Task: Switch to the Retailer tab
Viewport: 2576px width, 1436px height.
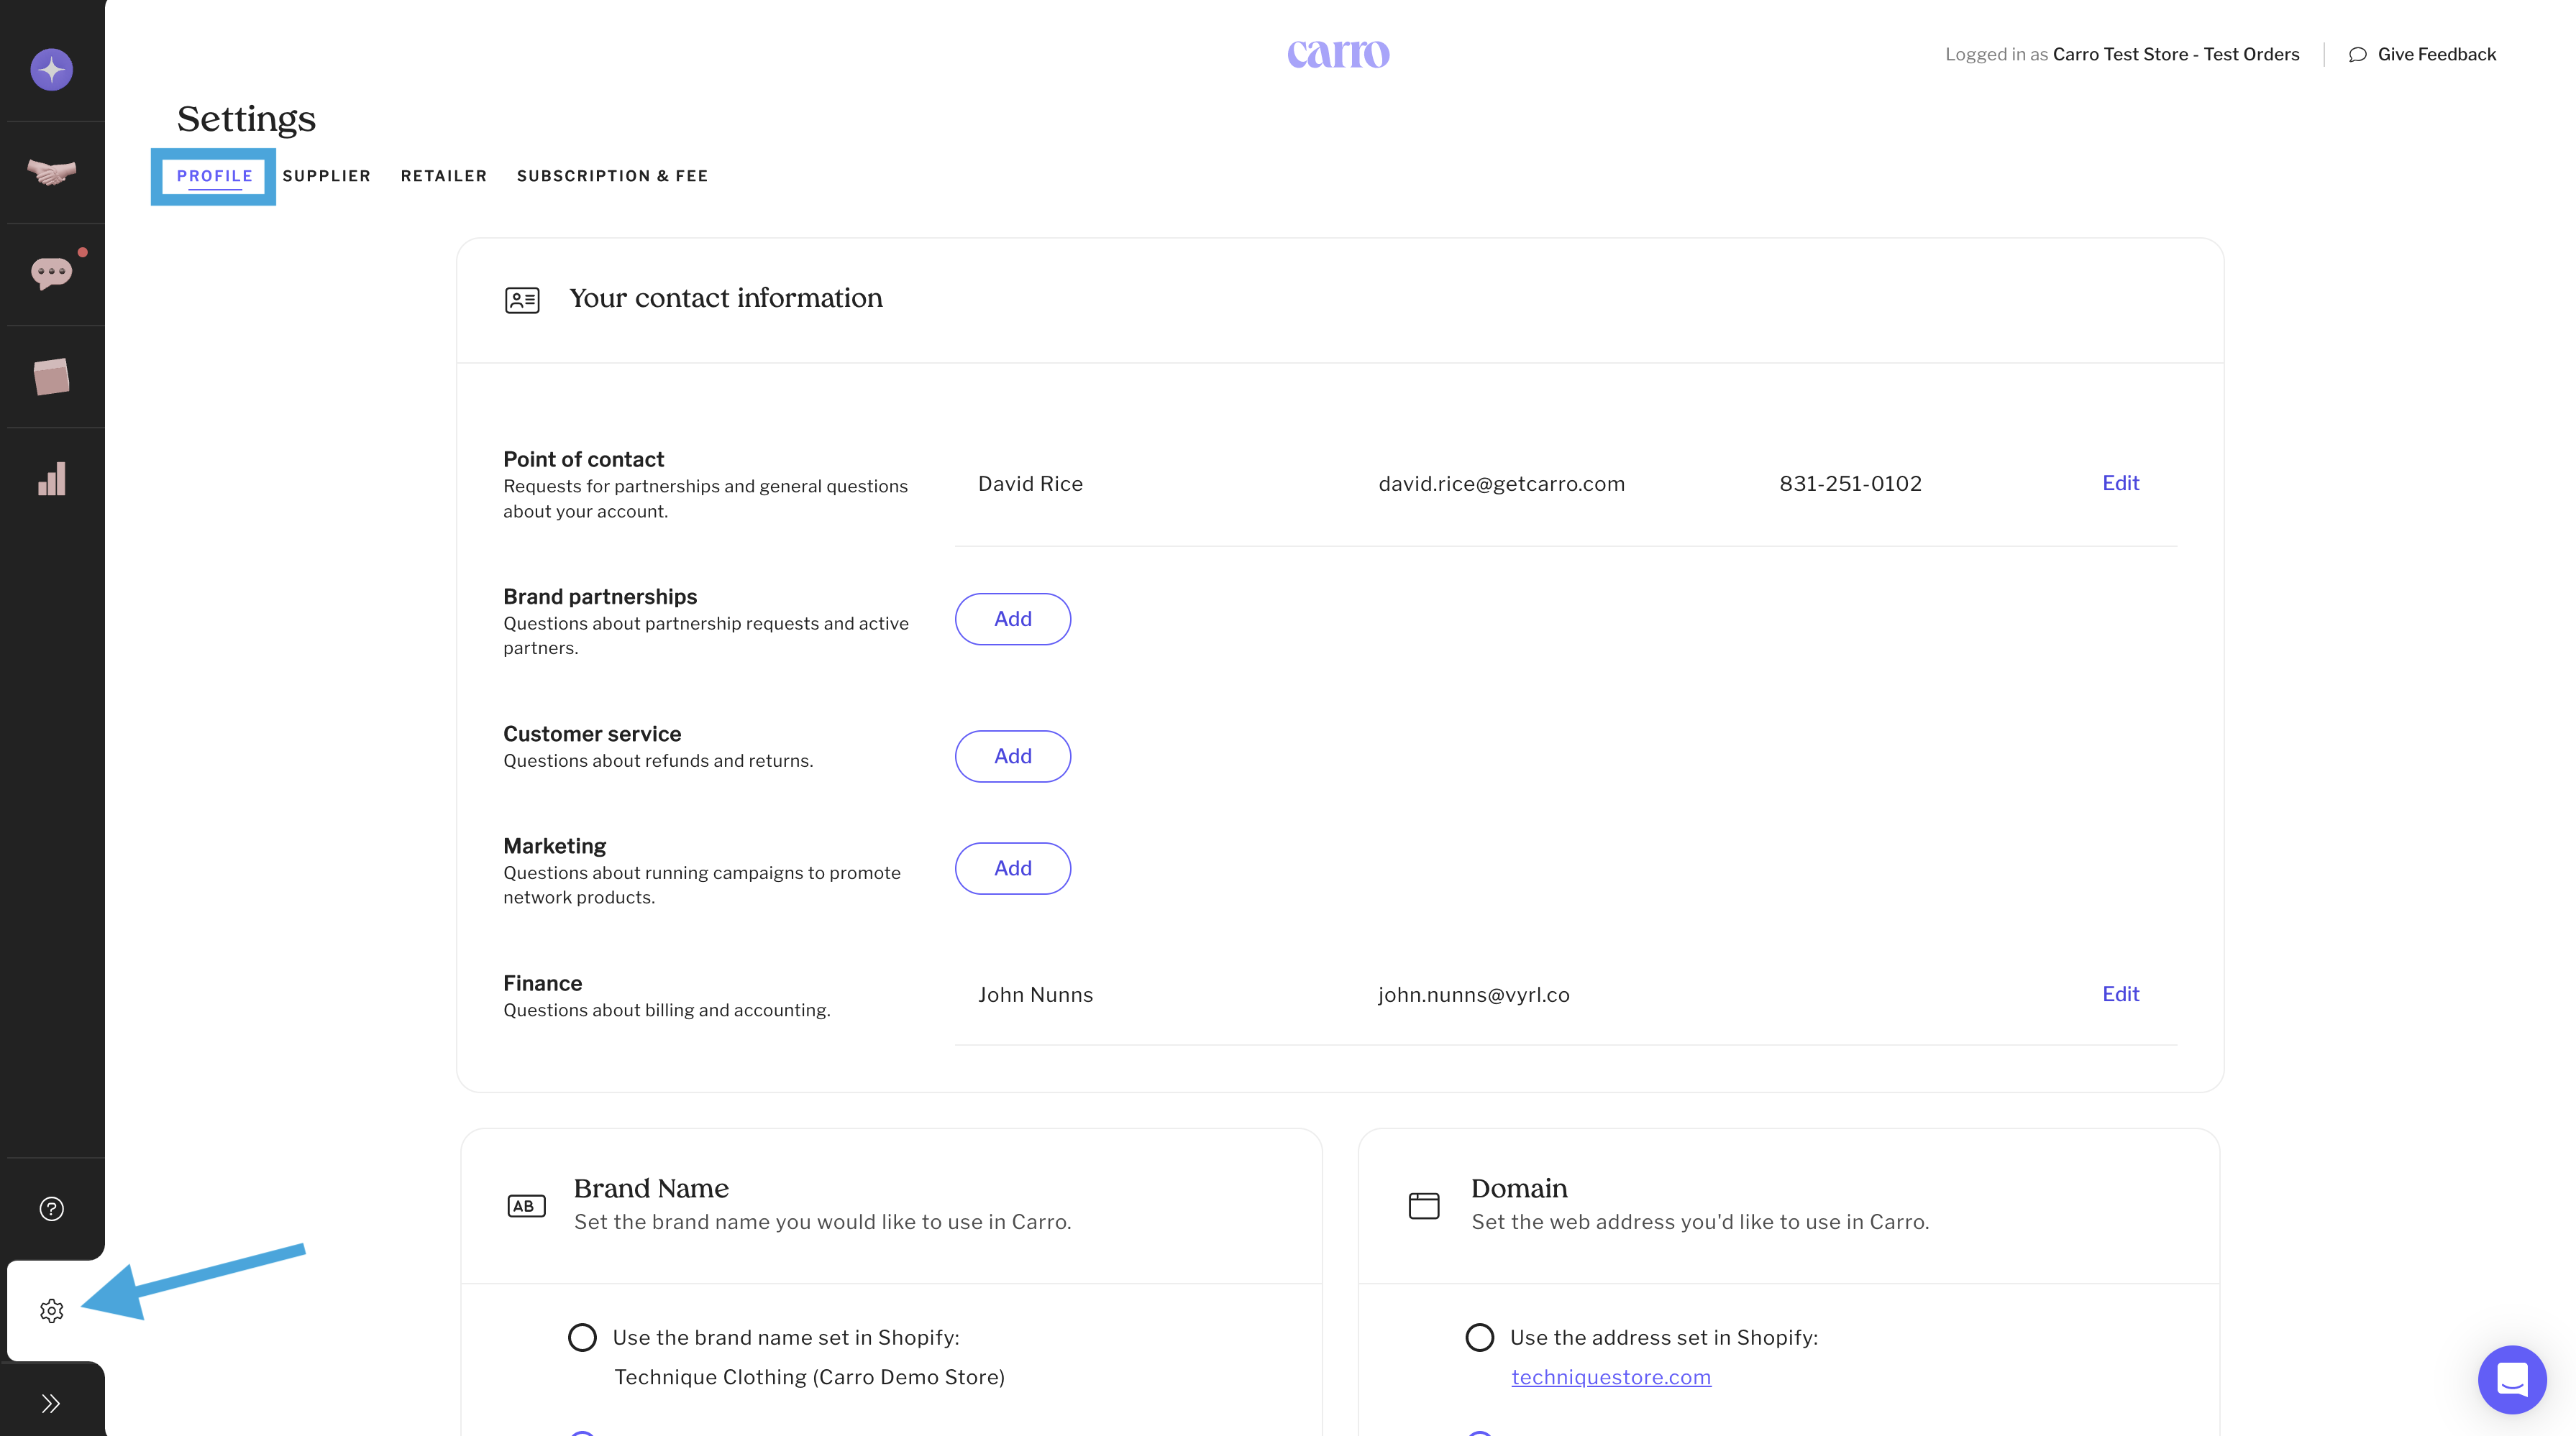Action: pos(443,176)
